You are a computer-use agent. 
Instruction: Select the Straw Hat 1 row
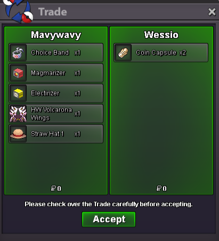[56, 134]
